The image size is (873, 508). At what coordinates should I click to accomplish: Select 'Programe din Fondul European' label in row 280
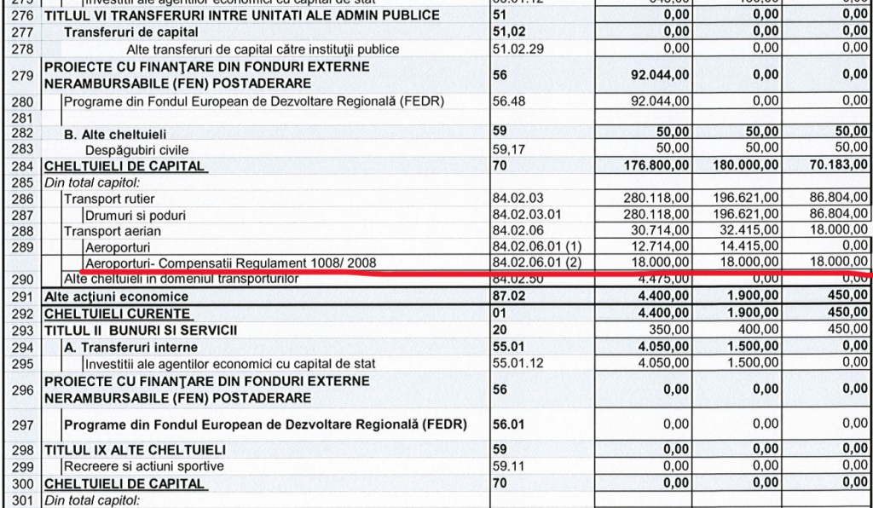[x=254, y=101]
